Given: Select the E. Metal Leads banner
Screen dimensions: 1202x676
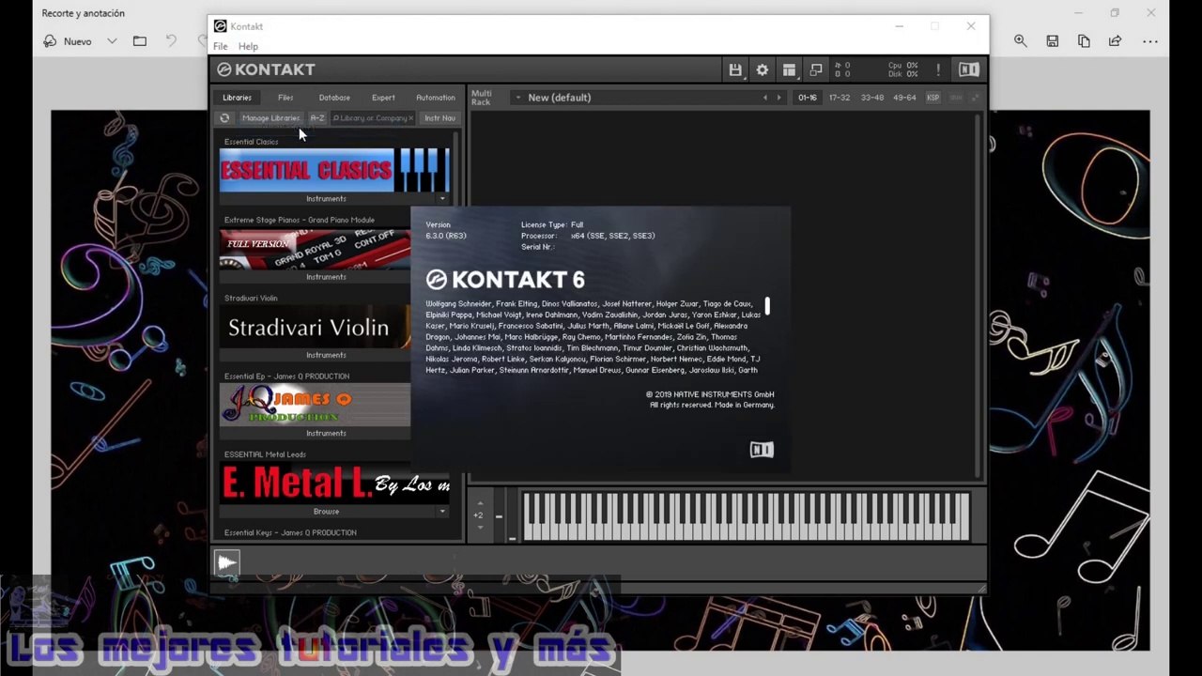Looking at the screenshot, I should pos(334,483).
